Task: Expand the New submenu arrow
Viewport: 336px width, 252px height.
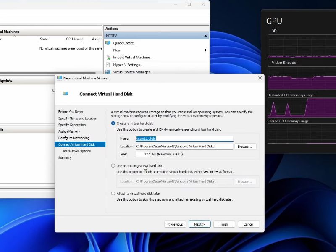Action: pyautogui.click(x=206, y=50)
